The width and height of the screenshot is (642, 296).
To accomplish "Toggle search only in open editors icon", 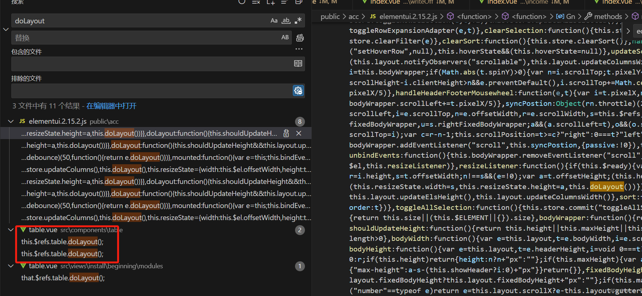I will 298,64.
